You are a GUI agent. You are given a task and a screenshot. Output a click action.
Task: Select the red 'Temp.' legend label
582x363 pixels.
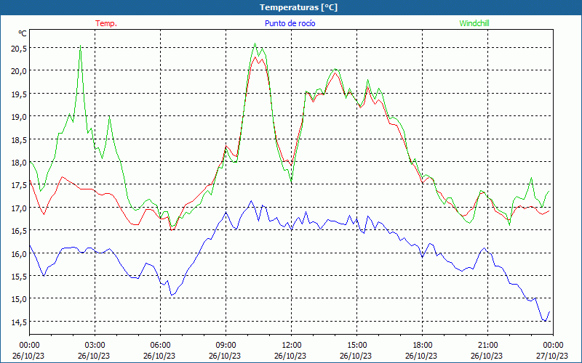click(106, 23)
